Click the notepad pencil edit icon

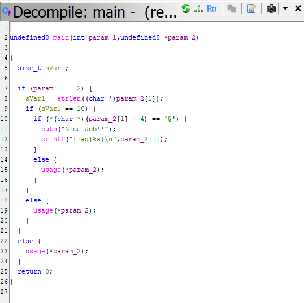point(251,8)
